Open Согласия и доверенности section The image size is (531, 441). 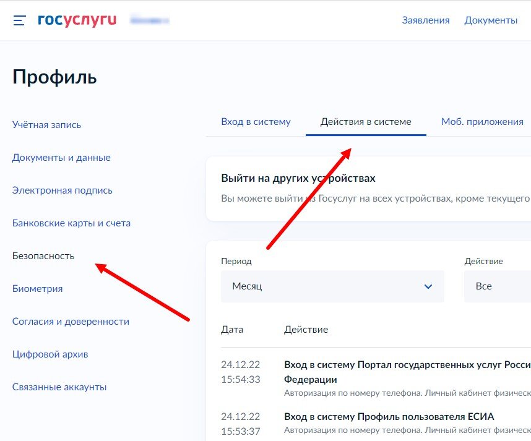(x=71, y=322)
